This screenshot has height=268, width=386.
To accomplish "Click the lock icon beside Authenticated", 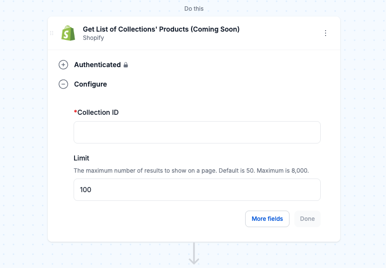I will pyautogui.click(x=126, y=65).
